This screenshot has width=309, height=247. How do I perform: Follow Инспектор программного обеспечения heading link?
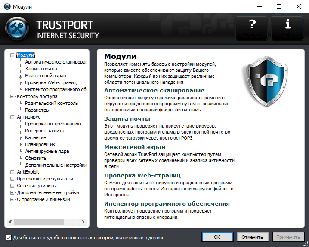click(x=167, y=204)
